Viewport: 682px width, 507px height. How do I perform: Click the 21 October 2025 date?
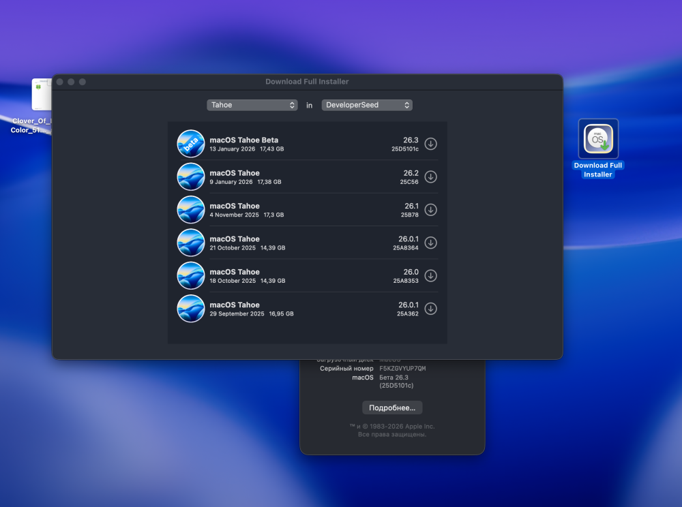click(x=233, y=248)
